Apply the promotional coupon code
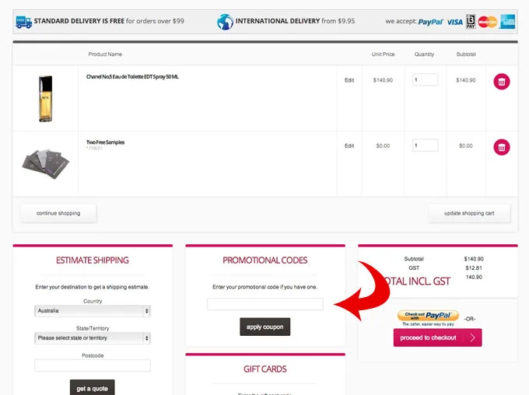Image resolution: width=529 pixels, height=395 pixels. [264, 327]
